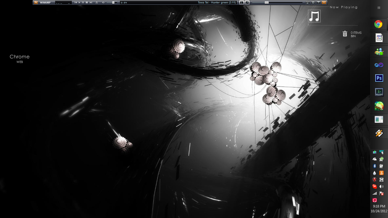This screenshot has width=388, height=218.
Task: Skip to the next track in Winamp
Action: tap(91, 2)
